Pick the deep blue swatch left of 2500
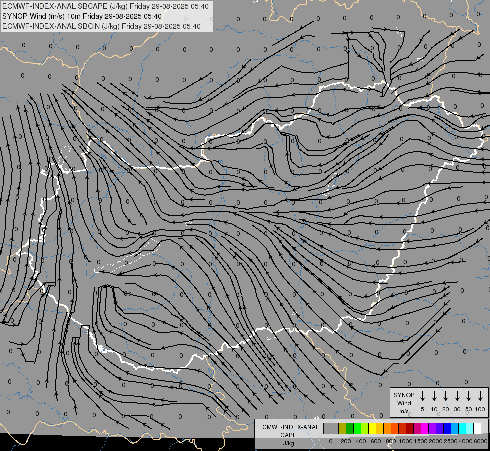Screen dimensions: 490x451 pyautogui.click(x=447, y=428)
